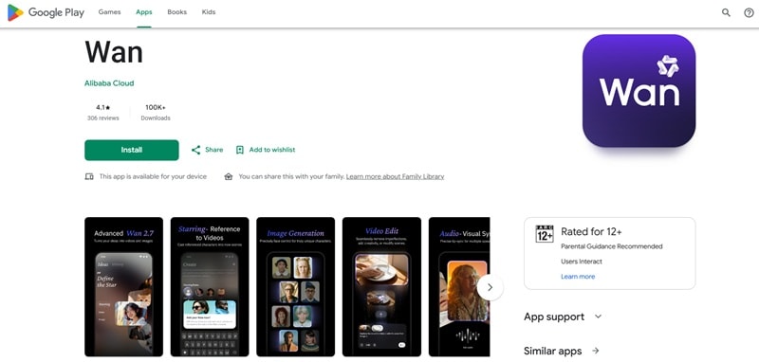
Task: Switch to the Apps tab
Action: coord(144,12)
